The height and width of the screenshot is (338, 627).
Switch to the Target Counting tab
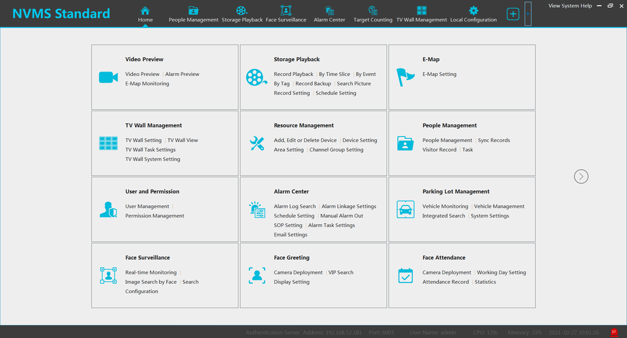point(373,14)
